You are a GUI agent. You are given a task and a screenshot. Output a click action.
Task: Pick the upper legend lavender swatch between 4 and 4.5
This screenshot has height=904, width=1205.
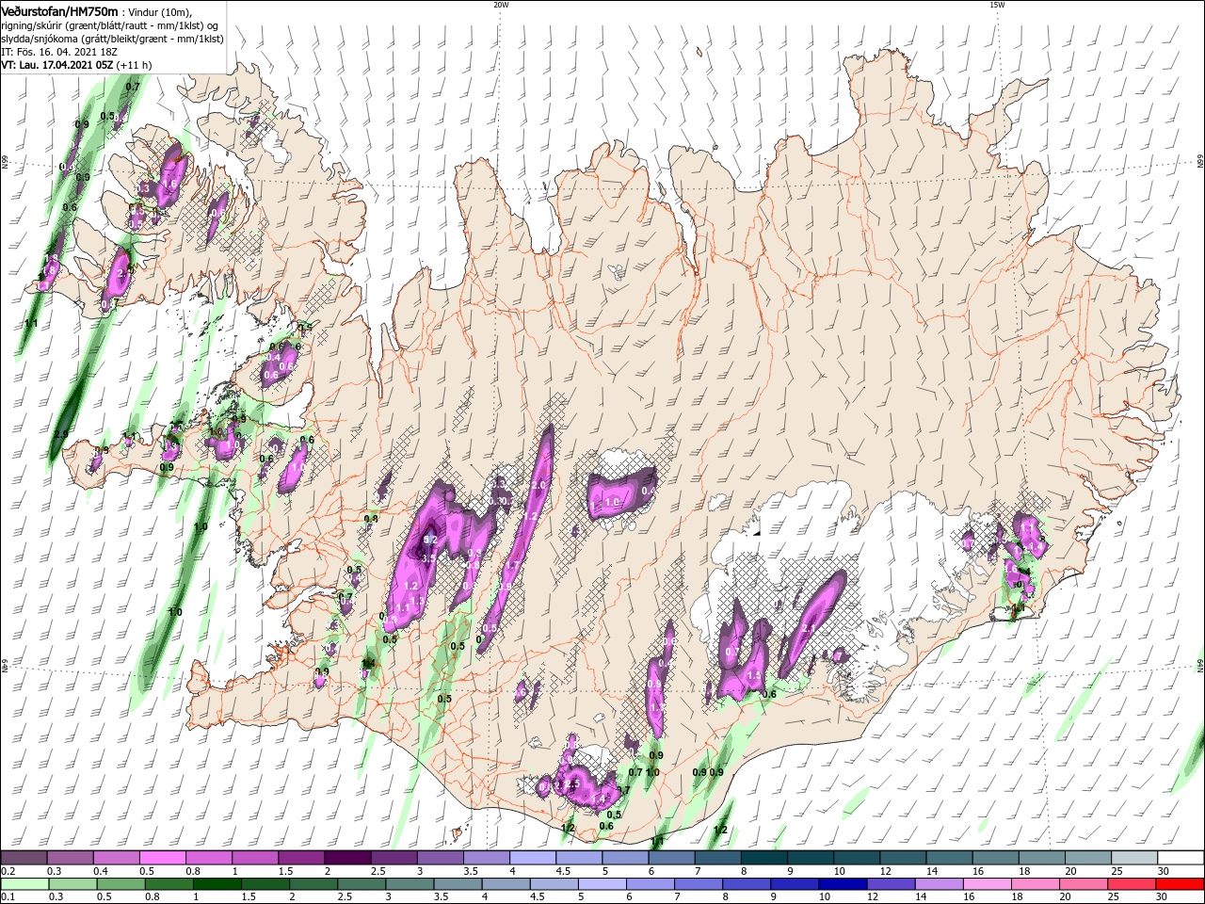coord(532,858)
